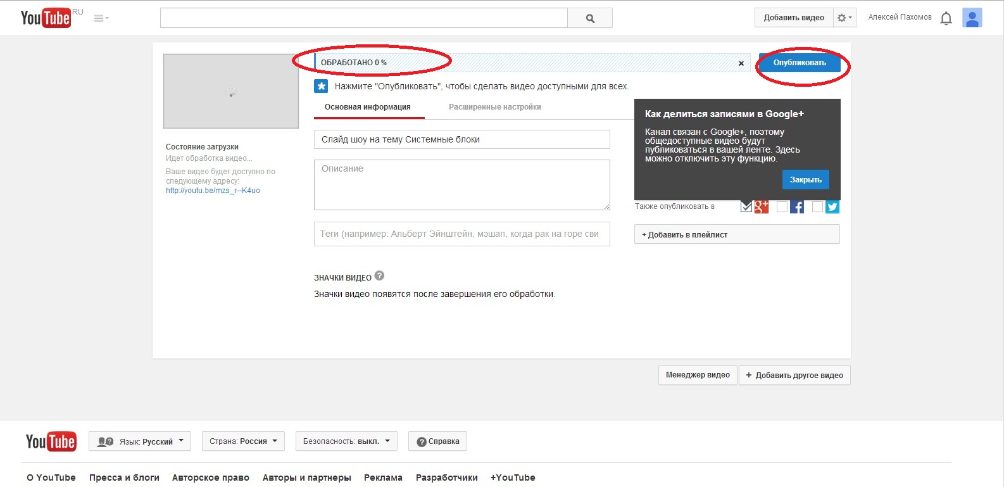Viewport: 1004px width, 487px height.
Task: Click the Facebook share icon
Action: tap(797, 206)
